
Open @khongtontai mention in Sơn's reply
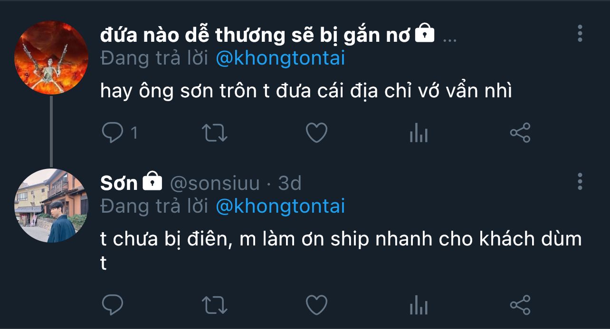click(x=280, y=207)
